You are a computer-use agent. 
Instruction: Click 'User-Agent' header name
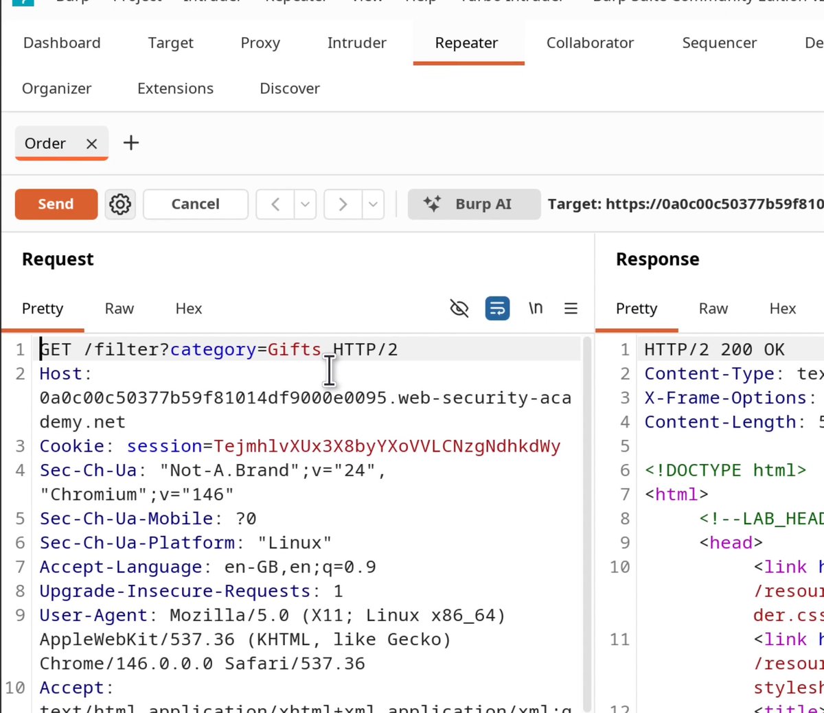point(93,615)
